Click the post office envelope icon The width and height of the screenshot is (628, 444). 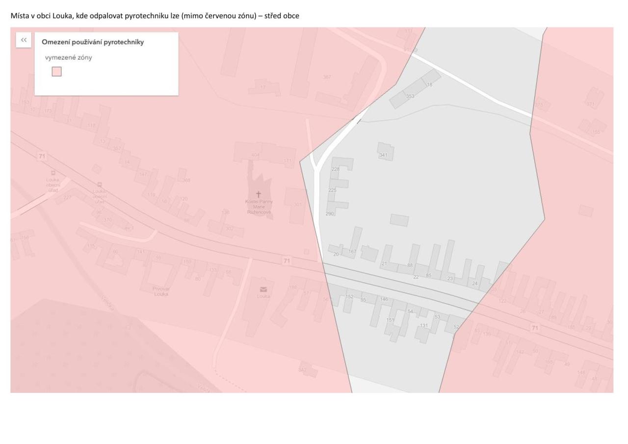point(263,289)
